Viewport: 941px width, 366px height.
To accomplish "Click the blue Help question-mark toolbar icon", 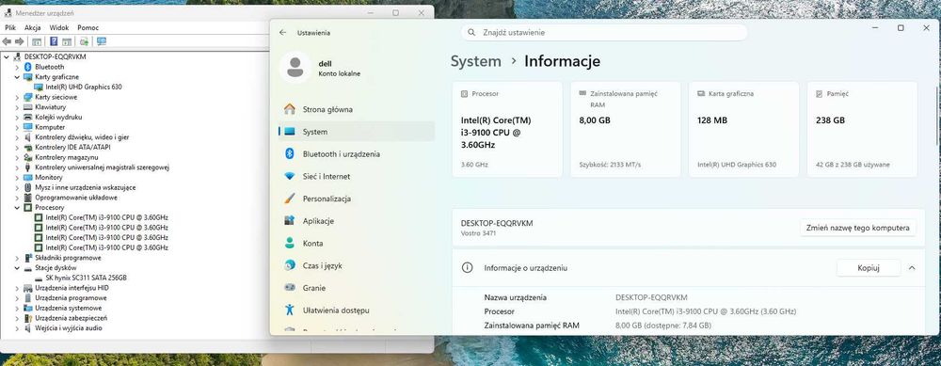I will (54, 41).
